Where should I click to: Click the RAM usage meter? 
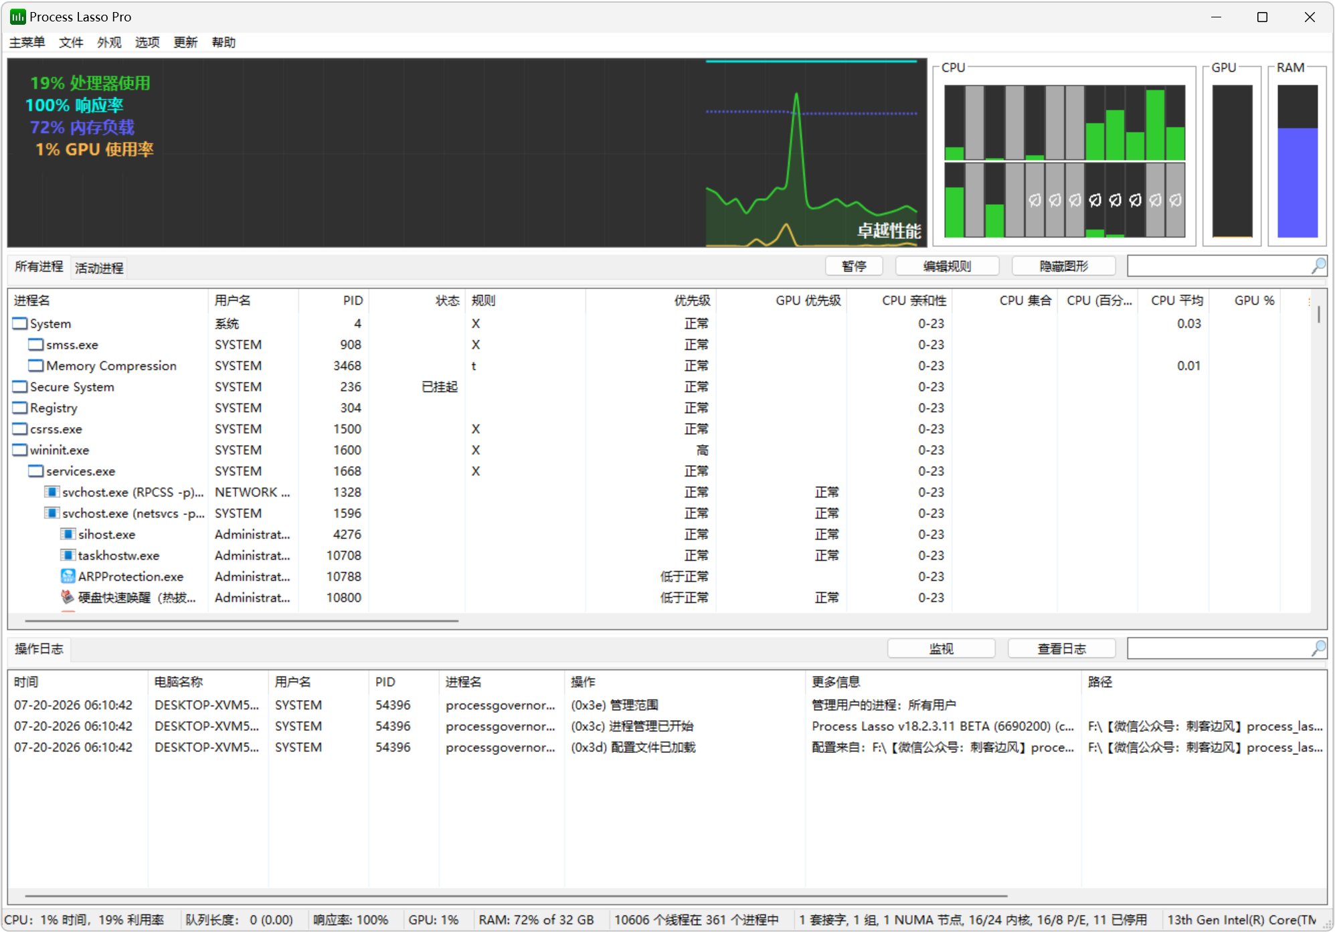(1298, 161)
